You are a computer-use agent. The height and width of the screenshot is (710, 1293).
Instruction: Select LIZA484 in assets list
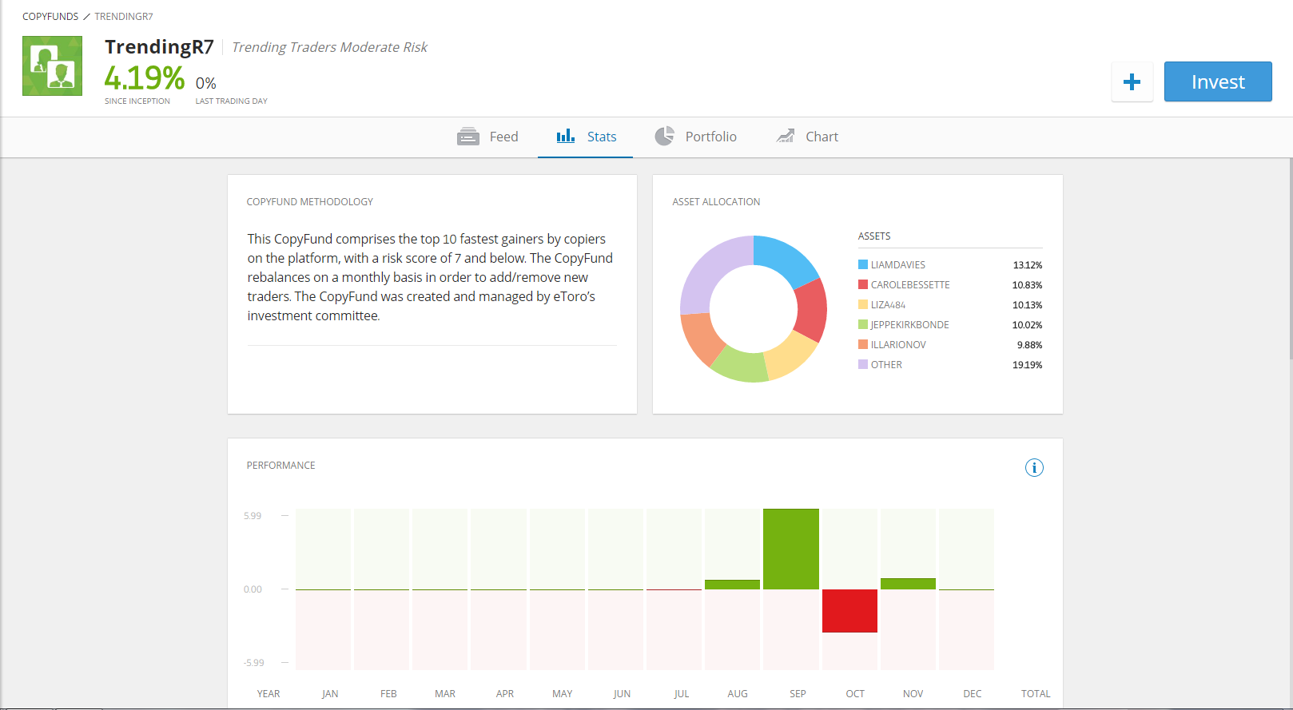[x=888, y=305]
